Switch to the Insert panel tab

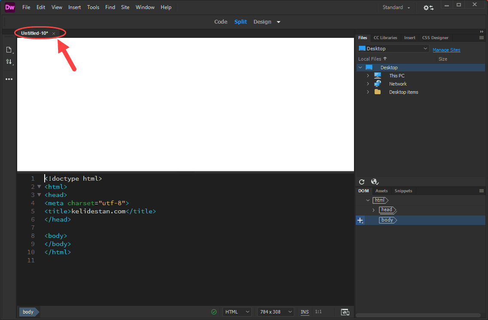(x=409, y=38)
